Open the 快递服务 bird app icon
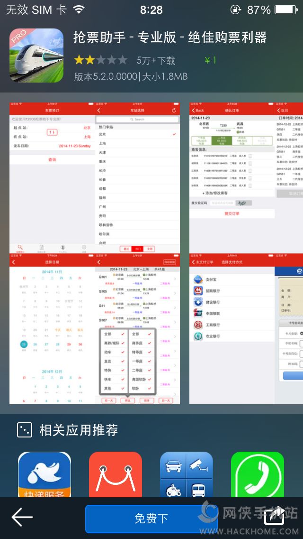The height and width of the screenshot is (539, 303). [x=45, y=474]
